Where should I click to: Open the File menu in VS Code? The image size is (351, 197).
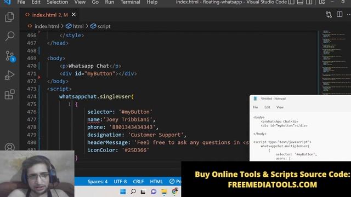[x=21, y=2]
